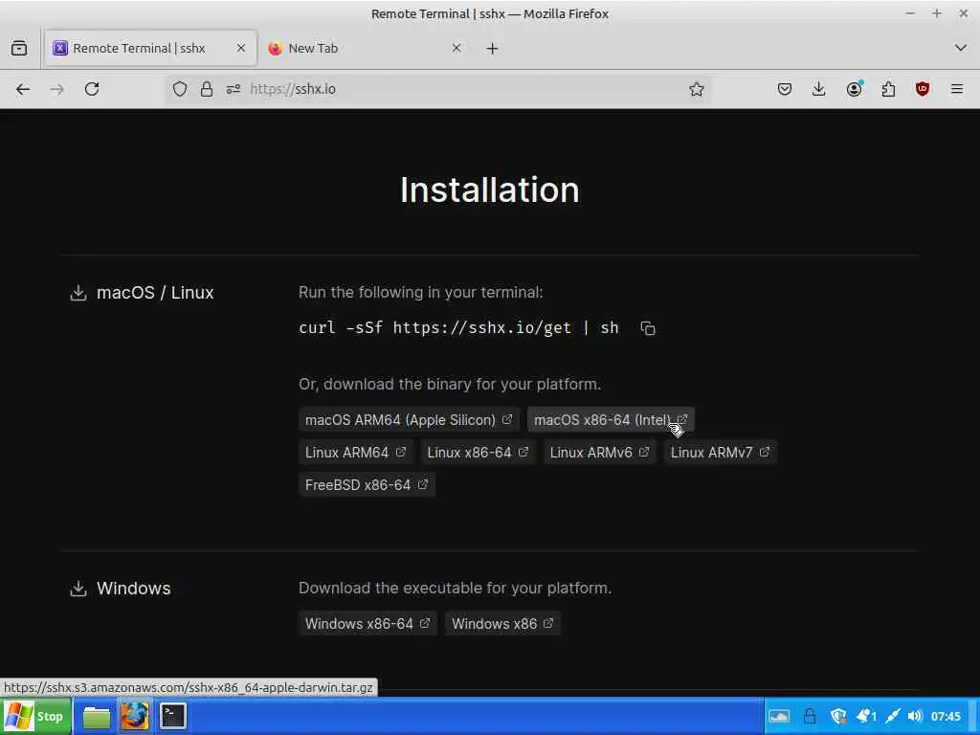Click the Firefox back arrow
The width and height of the screenshot is (980, 735).
(x=23, y=89)
